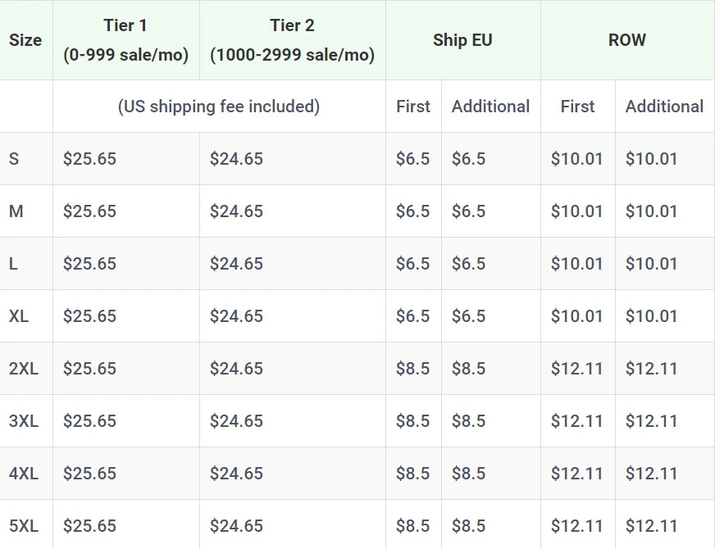The image size is (715, 549).
Task: Click Ship EU additional price for XL
Action: pyautogui.click(x=468, y=316)
